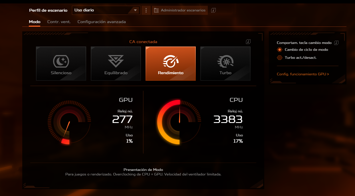This screenshot has width=355, height=196.
Task: Open the Configuración avanzada tab
Action: click(102, 22)
